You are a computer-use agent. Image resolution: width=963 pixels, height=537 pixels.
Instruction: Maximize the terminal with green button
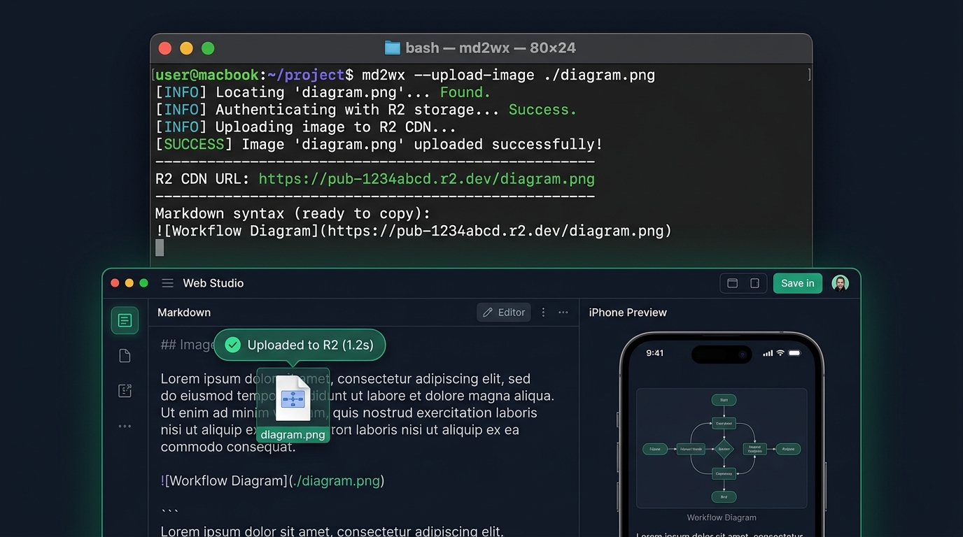[208, 48]
